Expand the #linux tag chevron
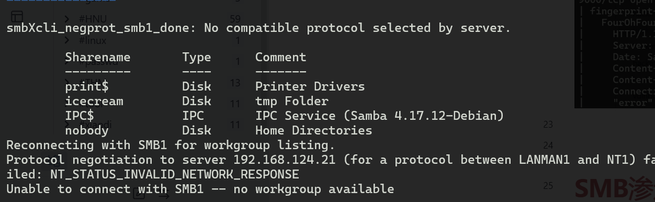The image size is (655, 202). coord(67,40)
